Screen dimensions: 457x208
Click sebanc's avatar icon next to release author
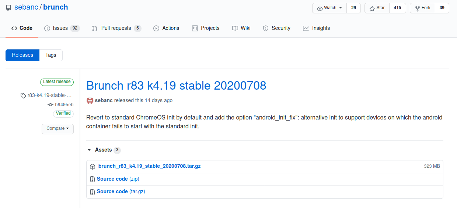pyautogui.click(x=90, y=100)
